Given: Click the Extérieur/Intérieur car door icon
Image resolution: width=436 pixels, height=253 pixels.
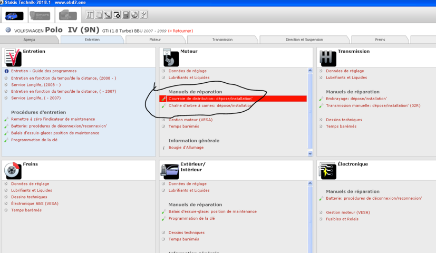Looking at the screenshot, I should (170, 171).
